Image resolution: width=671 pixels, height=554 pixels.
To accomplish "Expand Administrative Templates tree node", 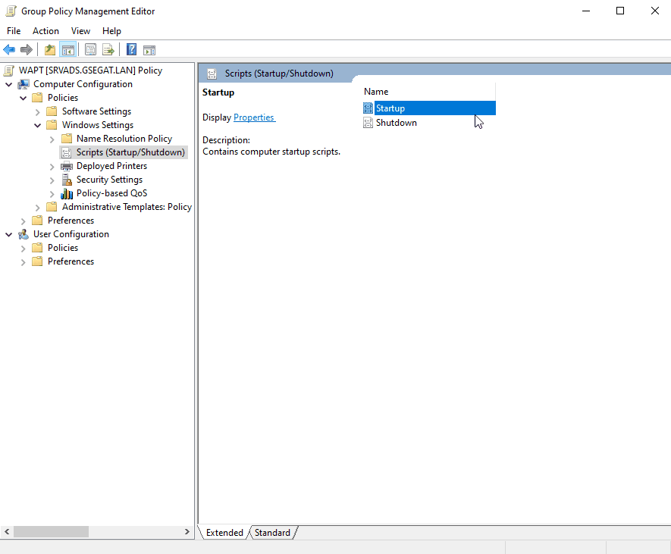I will coord(38,207).
